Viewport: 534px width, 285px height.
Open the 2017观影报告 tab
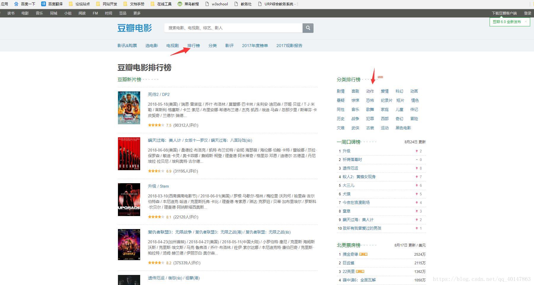(289, 46)
